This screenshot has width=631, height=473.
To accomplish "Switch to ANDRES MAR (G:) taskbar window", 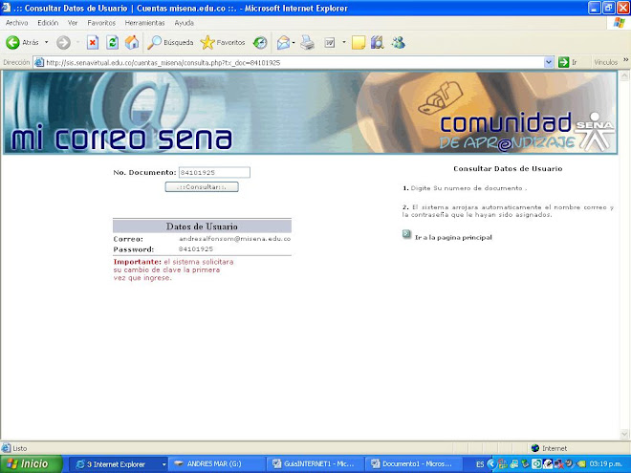I will [216, 464].
